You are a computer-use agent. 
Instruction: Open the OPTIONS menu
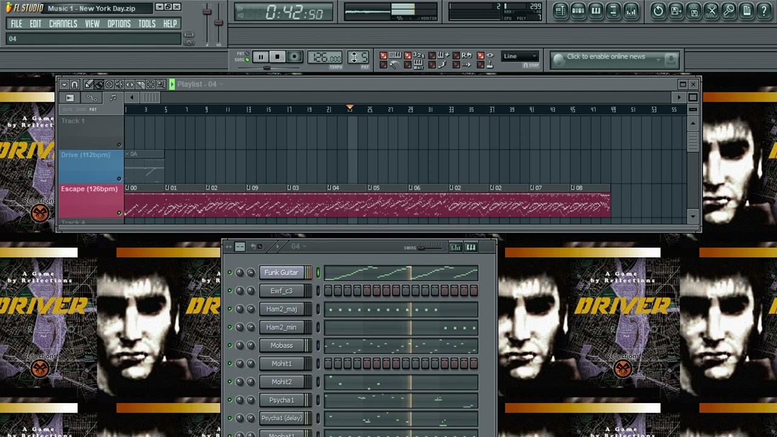click(119, 24)
